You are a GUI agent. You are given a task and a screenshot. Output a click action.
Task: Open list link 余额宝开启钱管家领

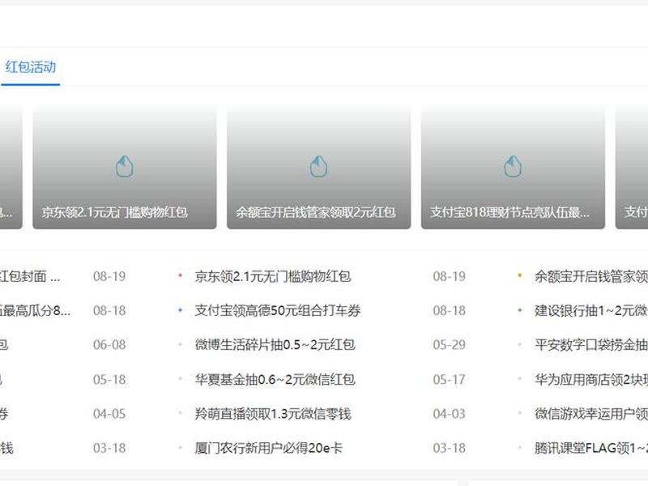[591, 276]
